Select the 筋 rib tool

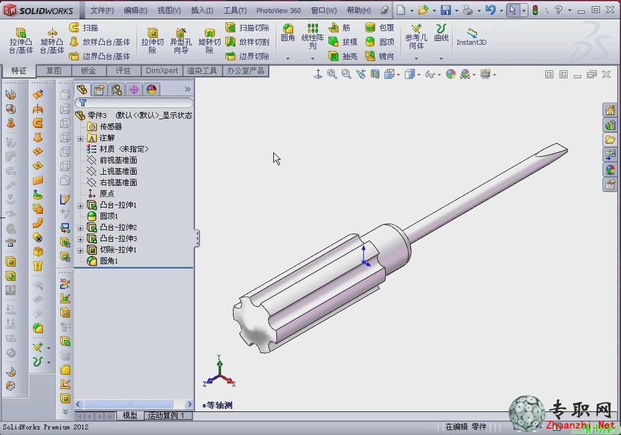[x=340, y=28]
